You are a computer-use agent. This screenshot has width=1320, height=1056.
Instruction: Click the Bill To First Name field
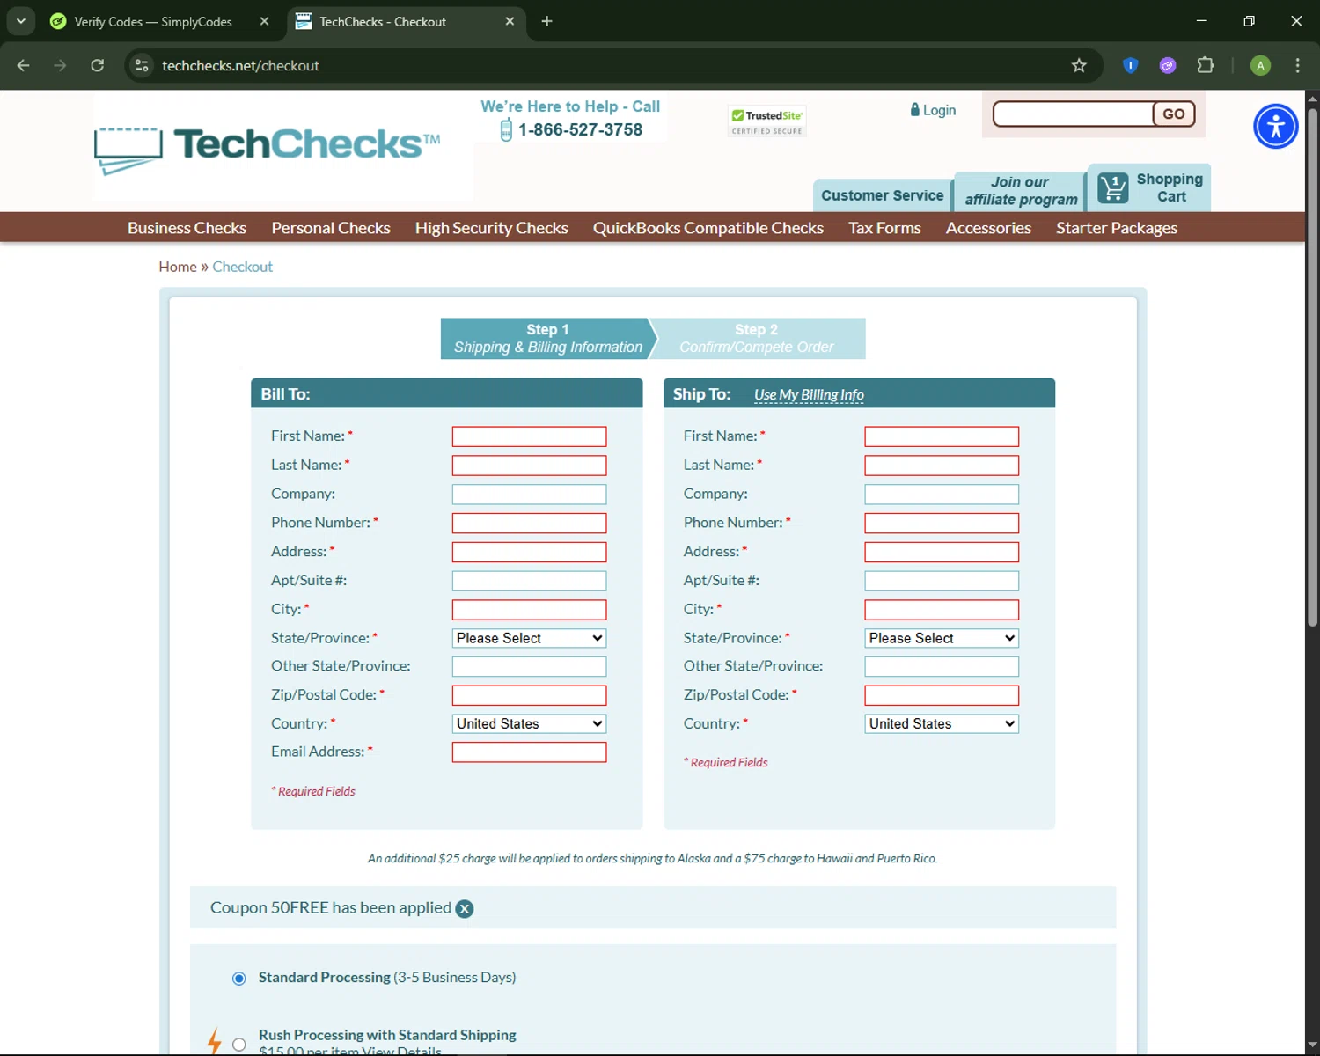529,436
